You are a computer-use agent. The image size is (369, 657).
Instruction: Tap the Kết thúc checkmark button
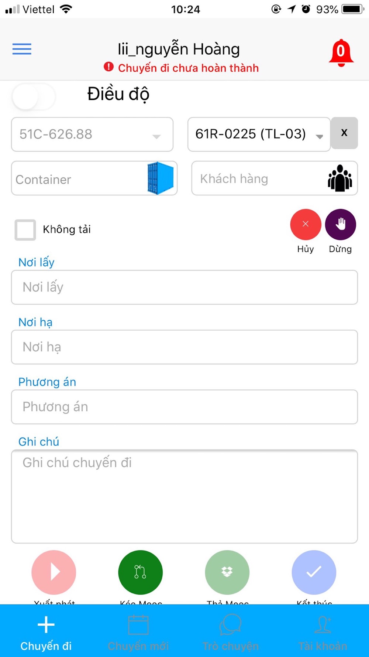coord(314,572)
